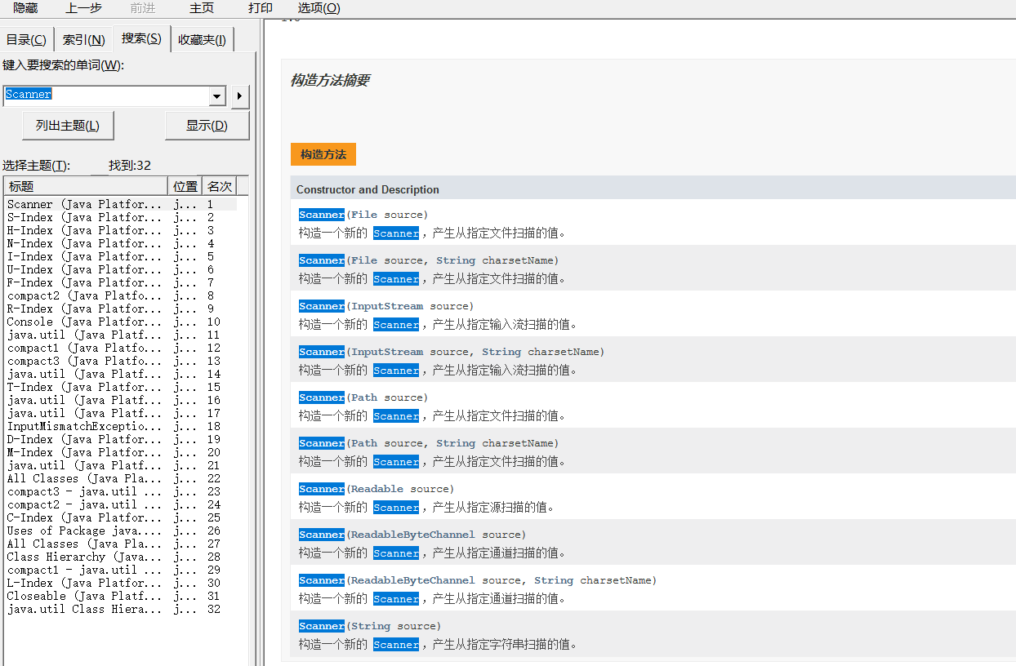Image resolution: width=1016 pixels, height=666 pixels.
Task: Select C-Index result row 25
Action: [121, 517]
